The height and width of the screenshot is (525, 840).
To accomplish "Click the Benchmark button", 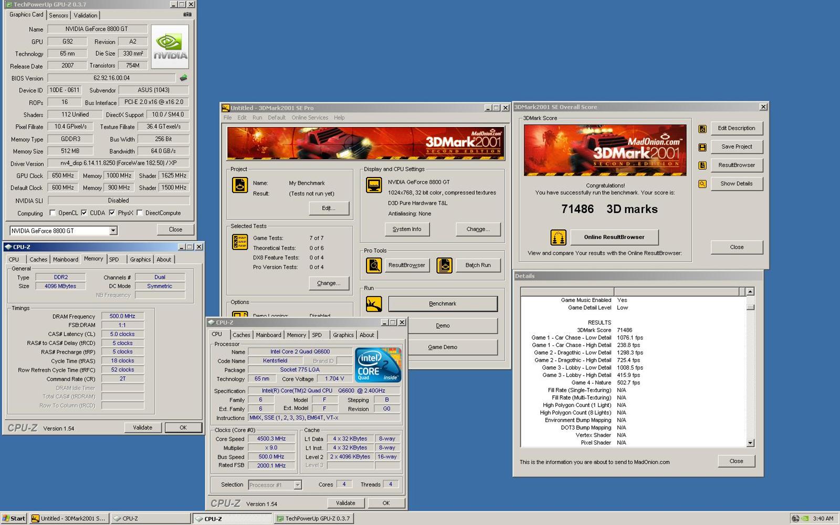I will (x=443, y=304).
